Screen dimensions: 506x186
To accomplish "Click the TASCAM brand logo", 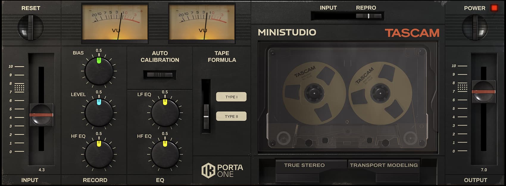I will pos(412,33).
